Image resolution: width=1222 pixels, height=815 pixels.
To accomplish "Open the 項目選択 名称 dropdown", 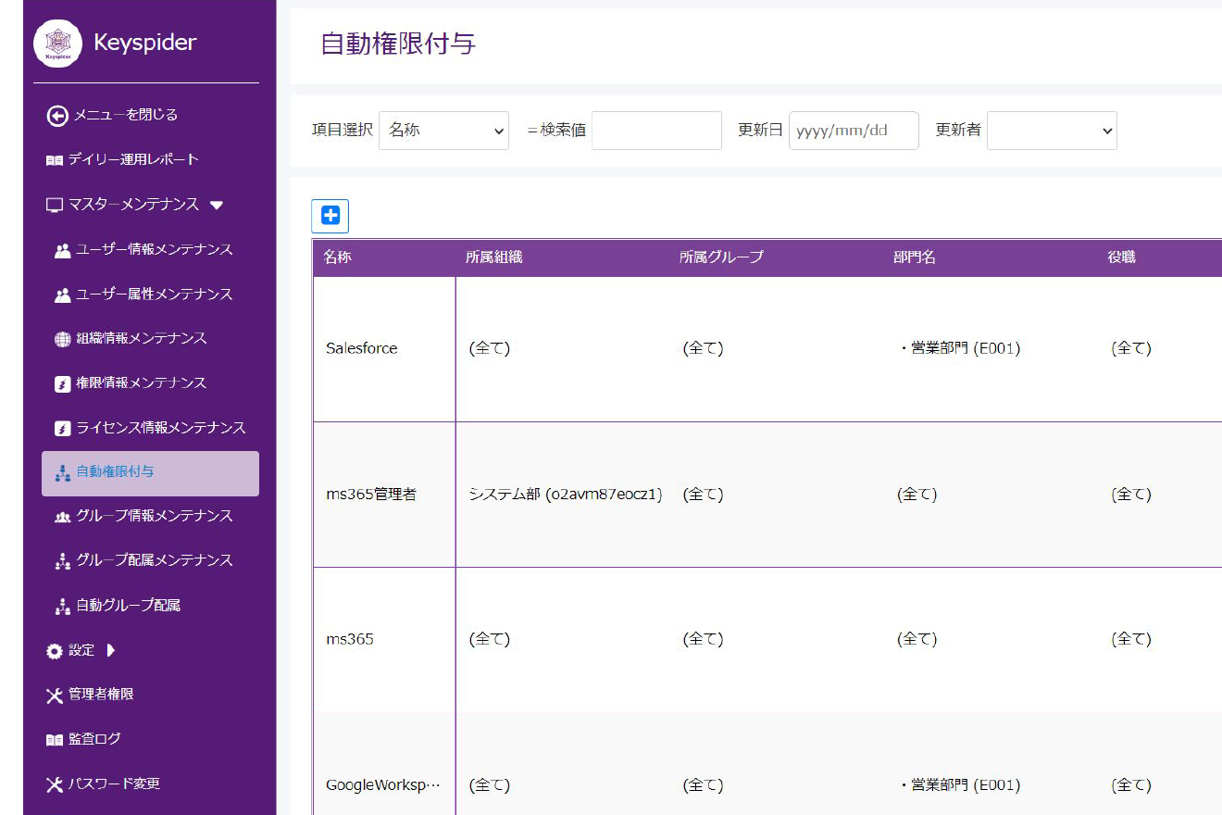I will pos(443,131).
